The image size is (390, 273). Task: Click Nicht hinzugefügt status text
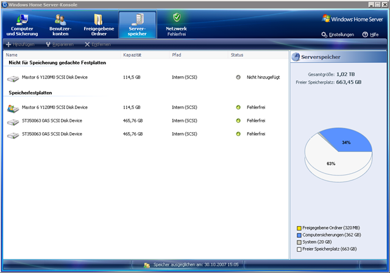coord(263,77)
